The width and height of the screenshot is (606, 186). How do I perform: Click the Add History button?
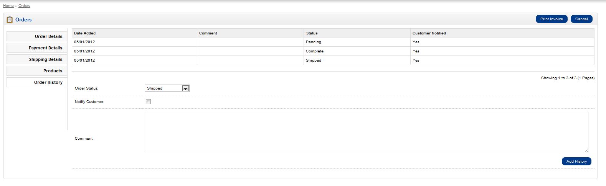(576, 162)
